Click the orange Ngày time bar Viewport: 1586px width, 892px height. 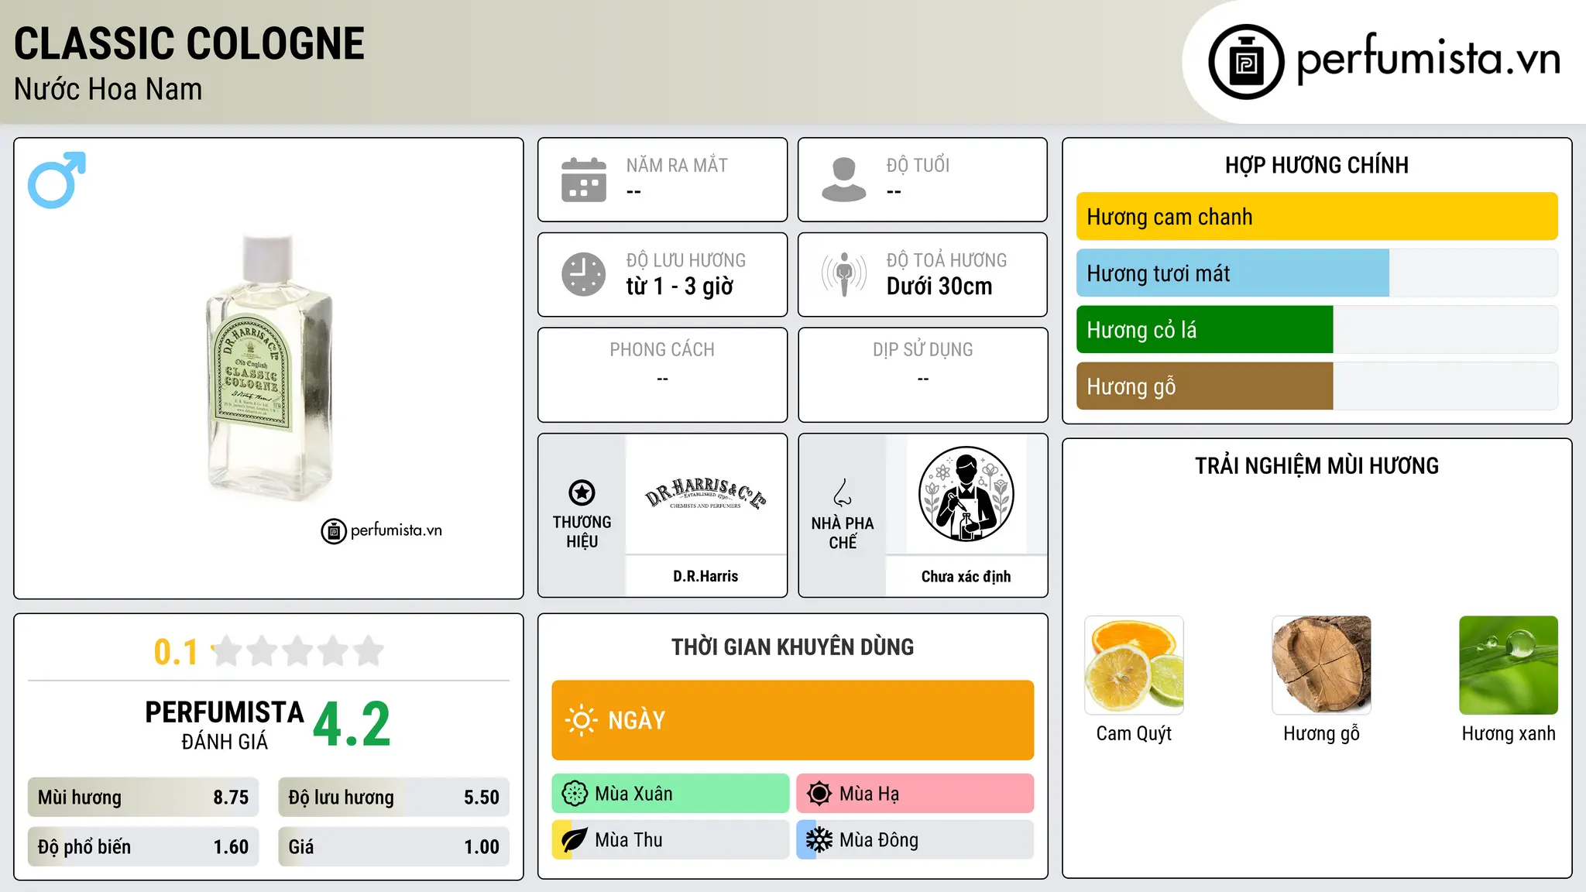point(793,720)
